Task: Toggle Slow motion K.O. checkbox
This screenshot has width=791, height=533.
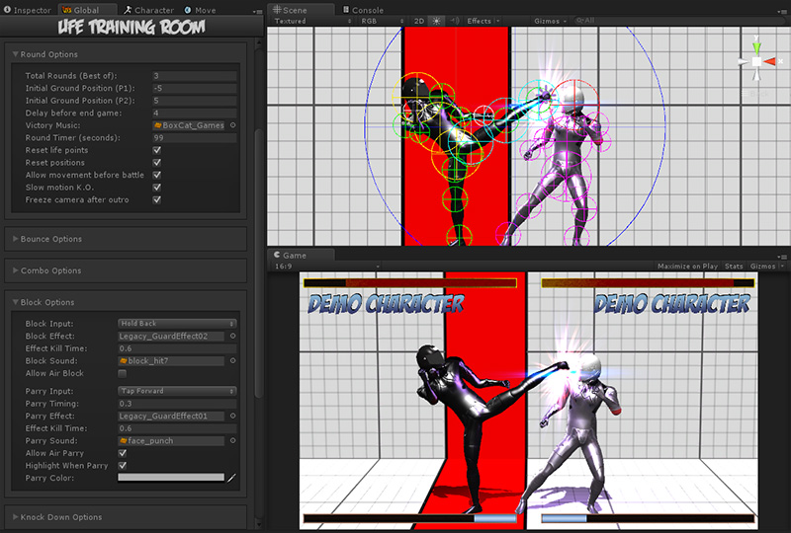Action: click(157, 188)
